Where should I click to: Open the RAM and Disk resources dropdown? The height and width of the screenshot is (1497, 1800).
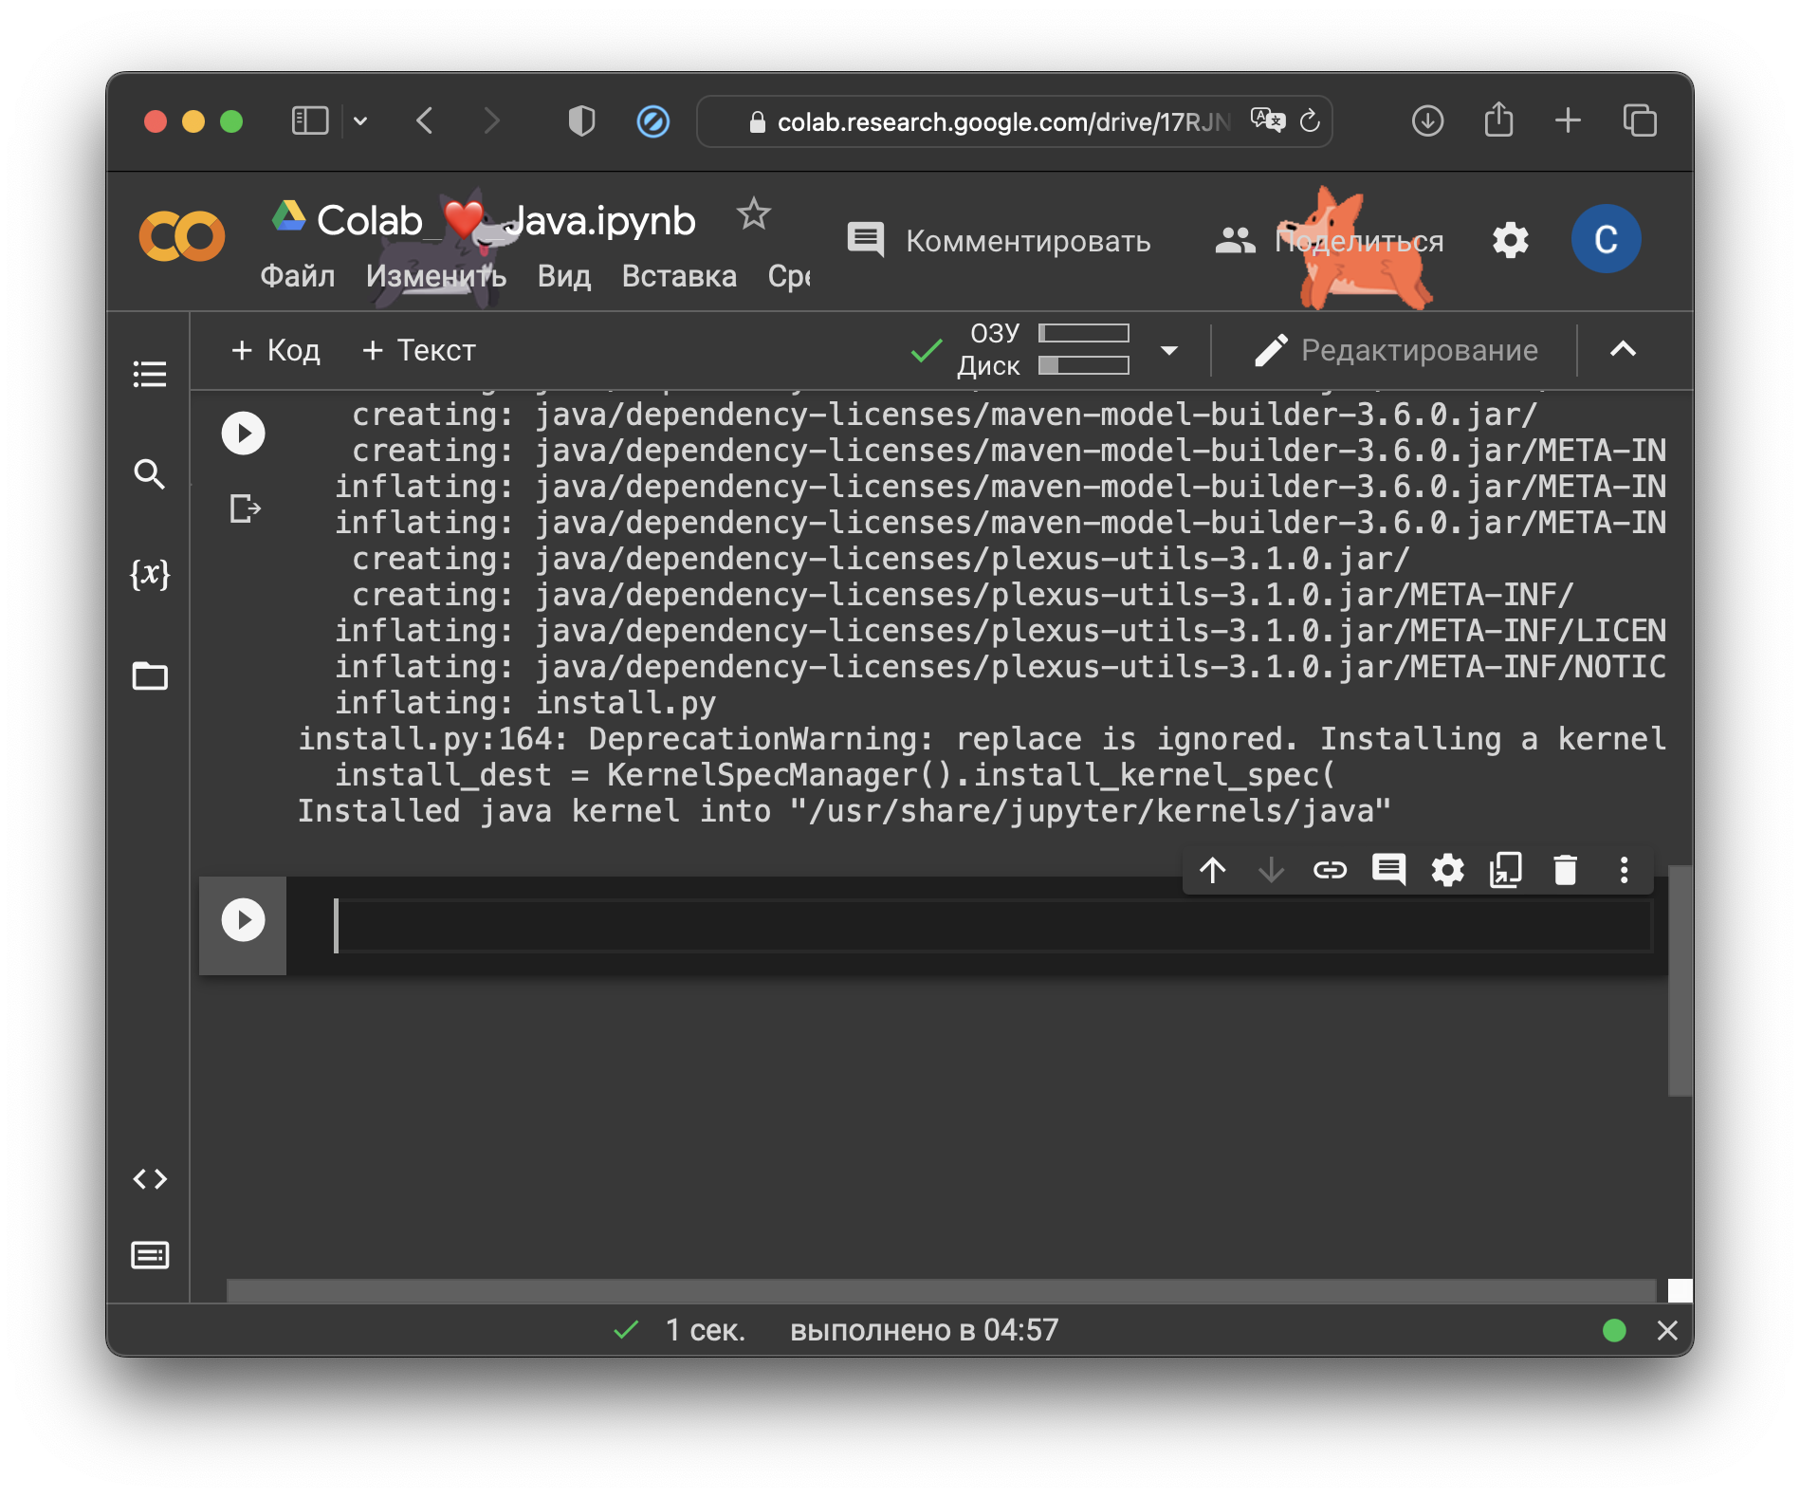pos(1169,350)
